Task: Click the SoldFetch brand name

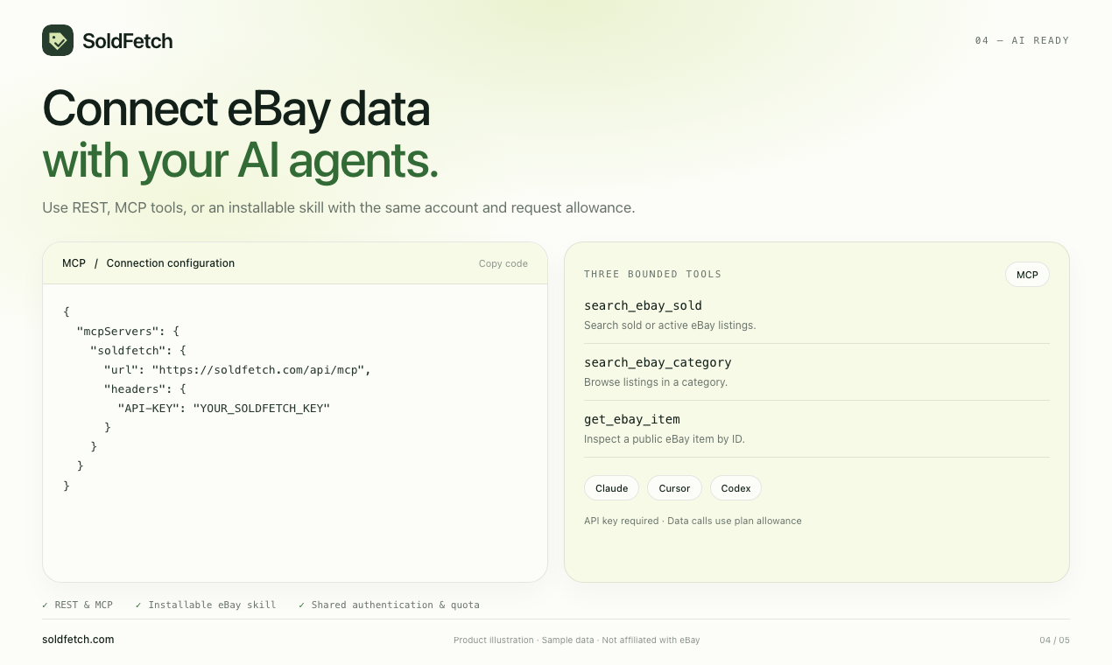Action: tap(128, 40)
